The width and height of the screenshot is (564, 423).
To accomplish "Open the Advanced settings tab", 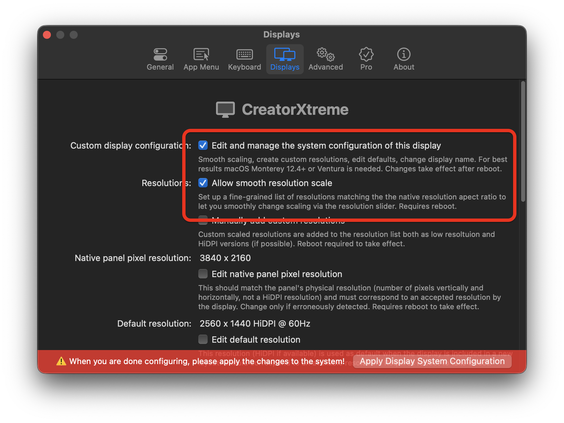I will (x=326, y=59).
